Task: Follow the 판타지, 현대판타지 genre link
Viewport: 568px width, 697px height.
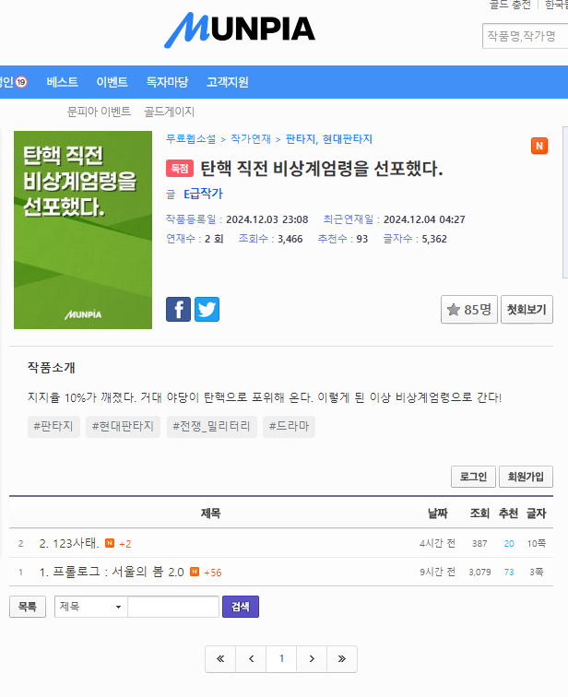Action: click(x=329, y=139)
